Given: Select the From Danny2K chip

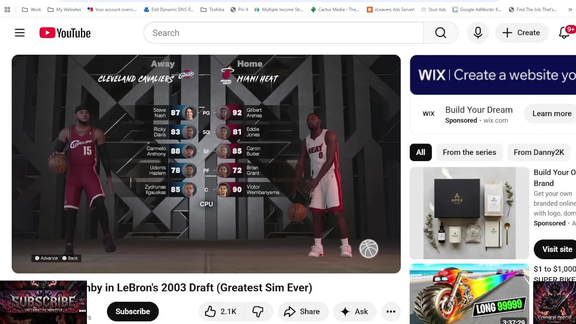Looking at the screenshot, I should 539,152.
